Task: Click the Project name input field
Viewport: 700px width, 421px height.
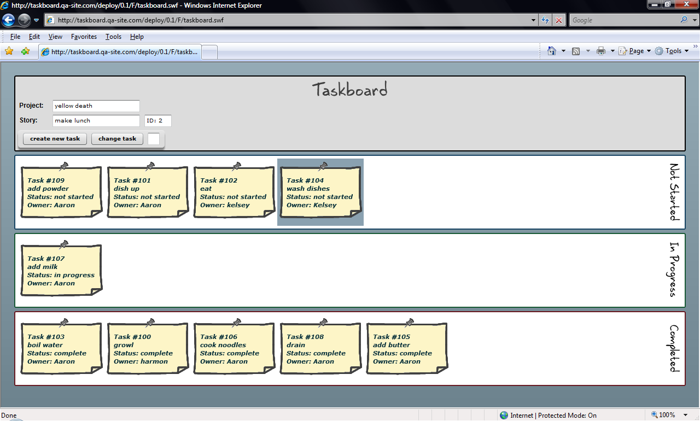Action: click(96, 106)
